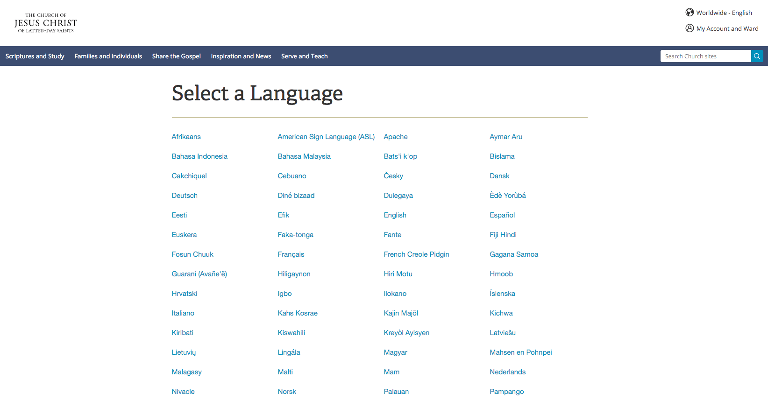The width and height of the screenshot is (768, 407).
Task: Select Bahasa Indonesia
Action: (x=199, y=156)
